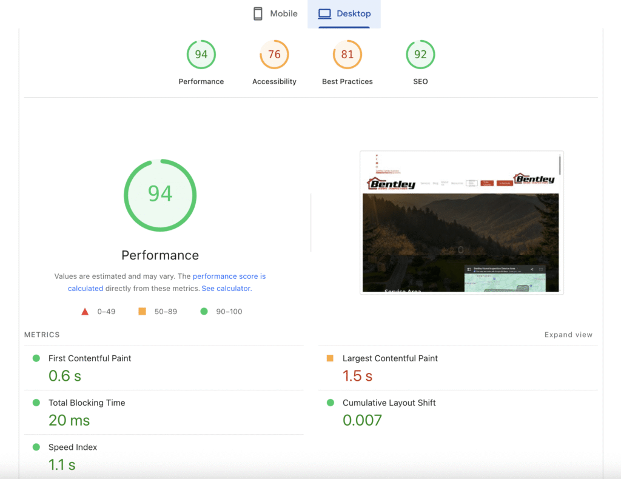This screenshot has width=621, height=479.
Task: Switch to the Mobile tab
Action: (275, 14)
